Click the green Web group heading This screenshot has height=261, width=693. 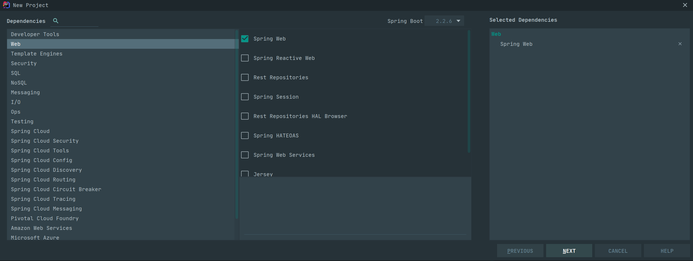[496, 34]
